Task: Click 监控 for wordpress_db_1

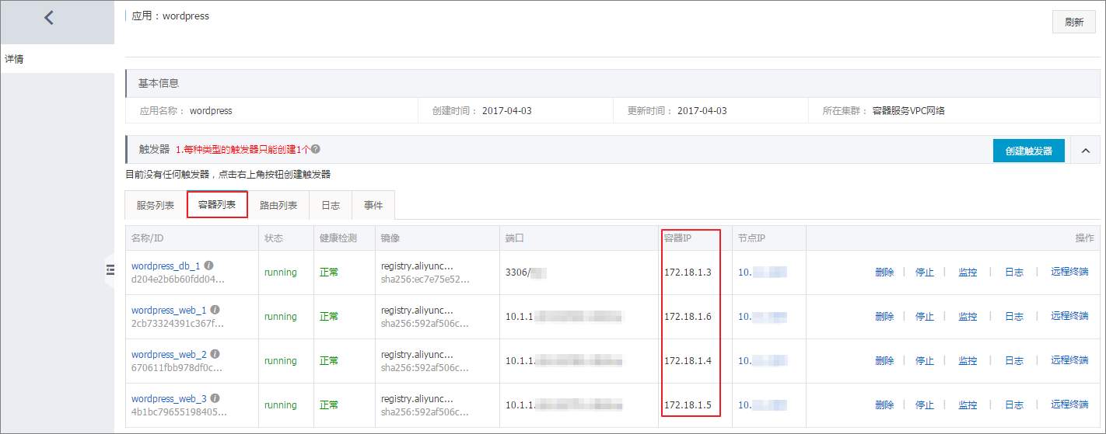Action: coord(968,272)
